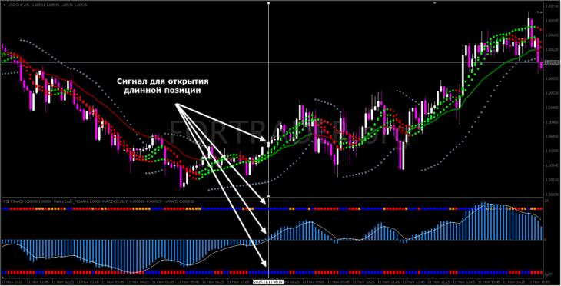
Task: Click the 11 Nov 04:25 time axis label
Action: tap(138, 282)
